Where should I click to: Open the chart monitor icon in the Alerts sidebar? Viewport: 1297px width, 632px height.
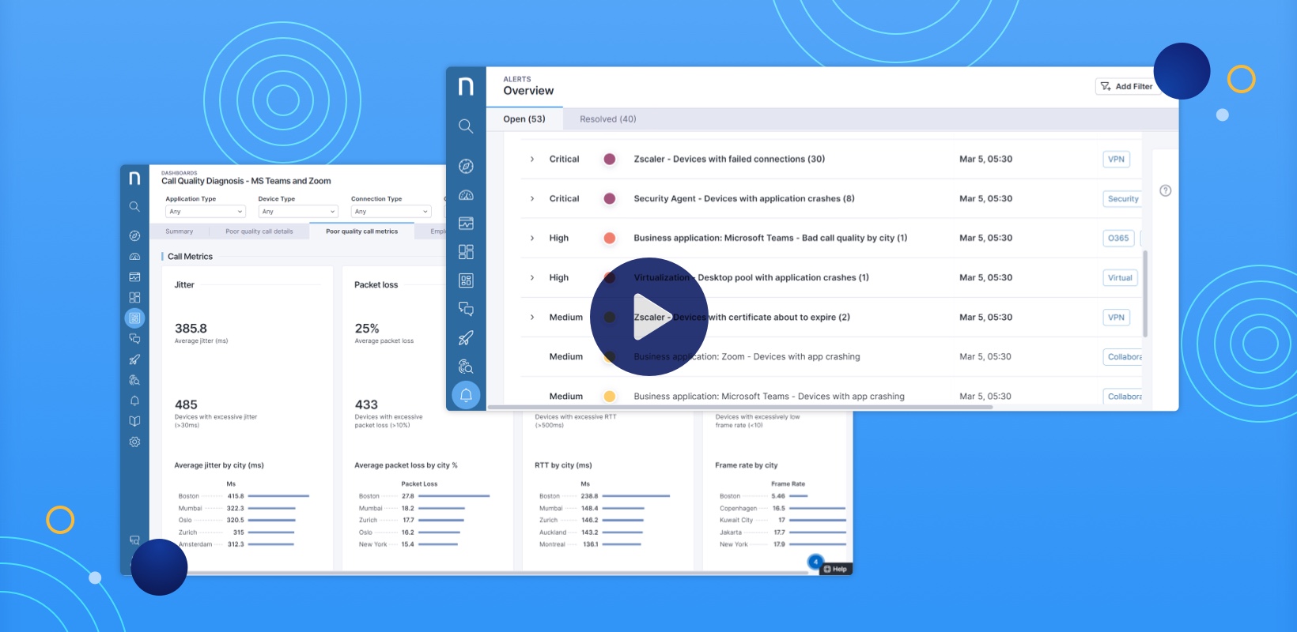coord(466,224)
